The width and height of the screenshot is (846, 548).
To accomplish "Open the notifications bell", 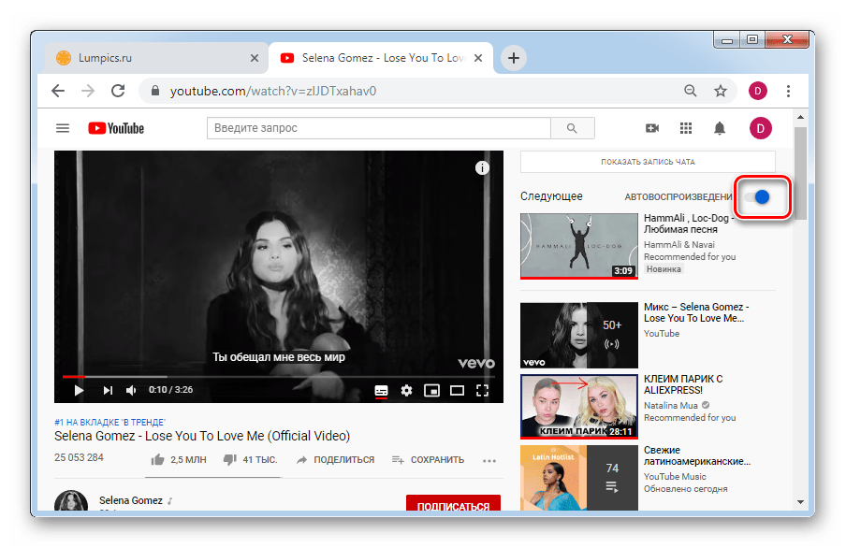I will click(x=720, y=128).
